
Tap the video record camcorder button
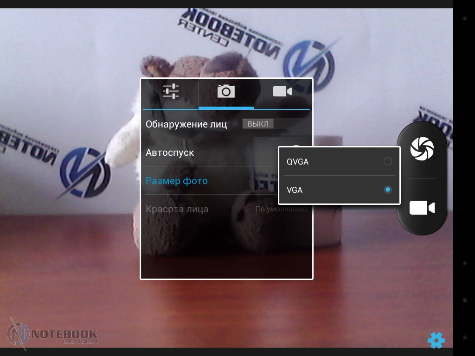click(422, 208)
